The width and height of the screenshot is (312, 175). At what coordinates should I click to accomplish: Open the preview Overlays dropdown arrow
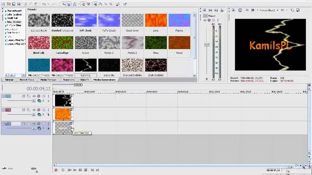coord(287,10)
